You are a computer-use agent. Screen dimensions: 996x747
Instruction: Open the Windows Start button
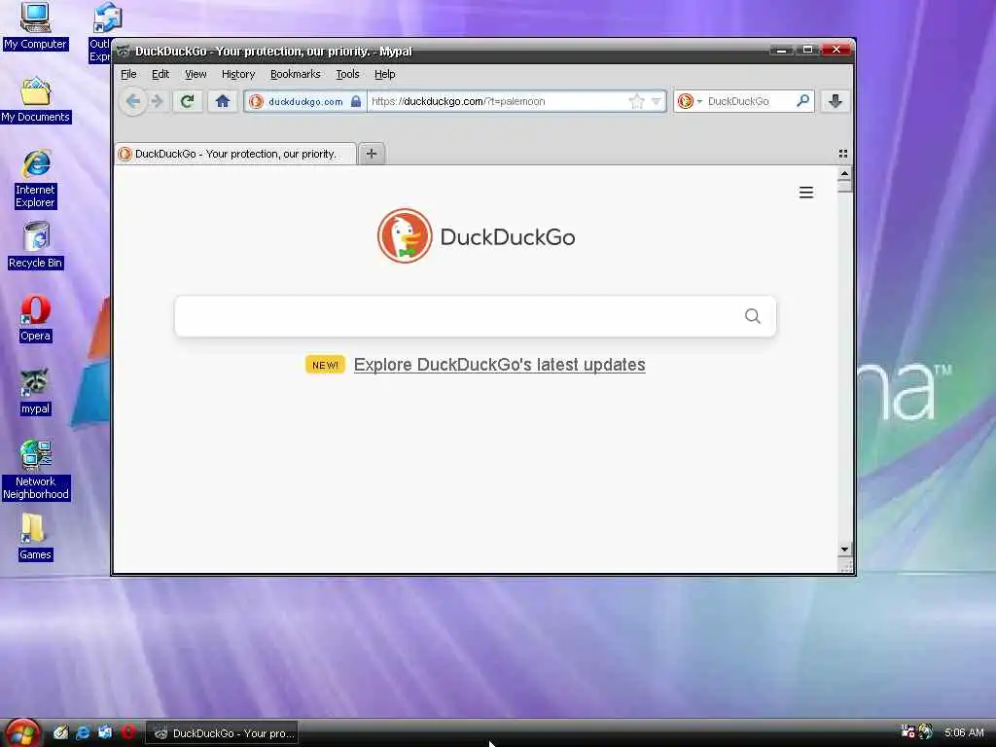[22, 732]
